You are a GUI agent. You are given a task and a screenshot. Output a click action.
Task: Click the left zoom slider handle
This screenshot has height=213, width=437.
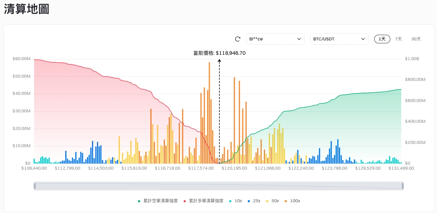point(35,186)
